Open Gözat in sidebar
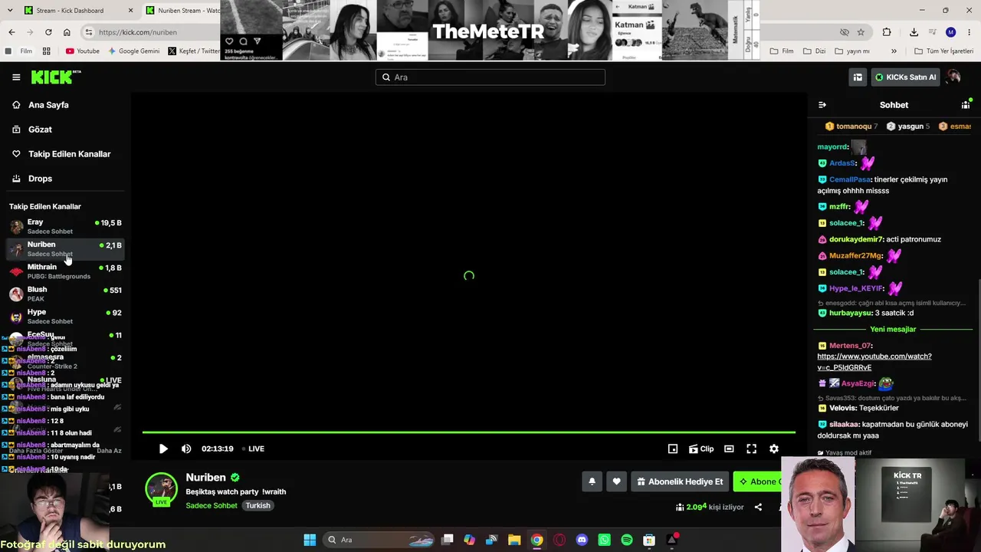Viewport: 981px width, 552px height. coord(40,130)
